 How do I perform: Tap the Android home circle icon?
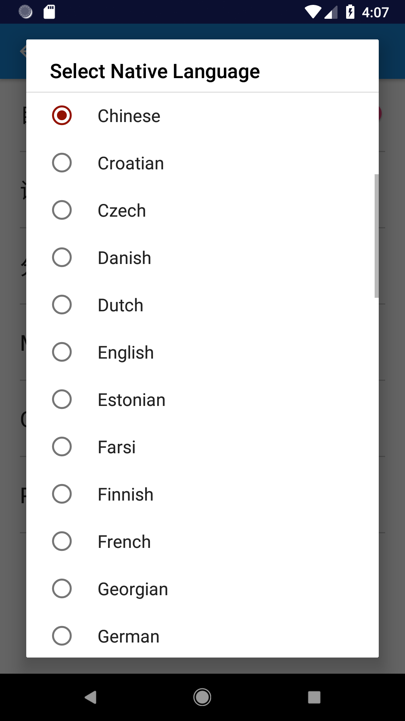coord(202,697)
